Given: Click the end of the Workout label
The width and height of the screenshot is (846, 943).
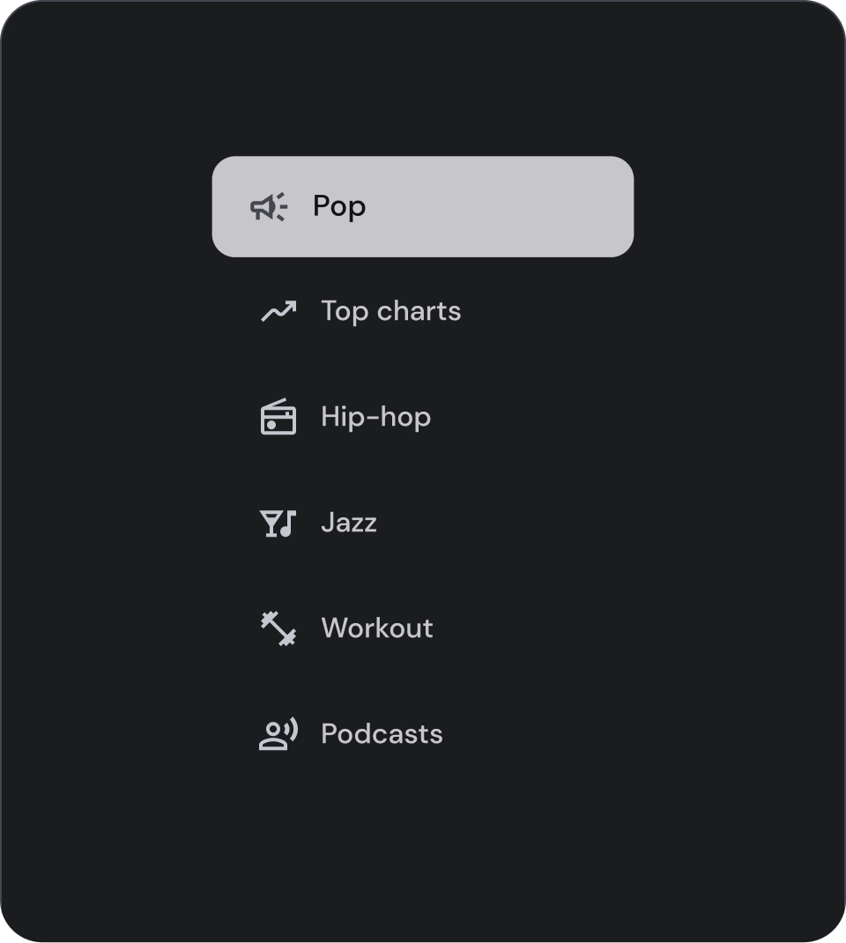Looking at the screenshot, I should [x=427, y=628].
